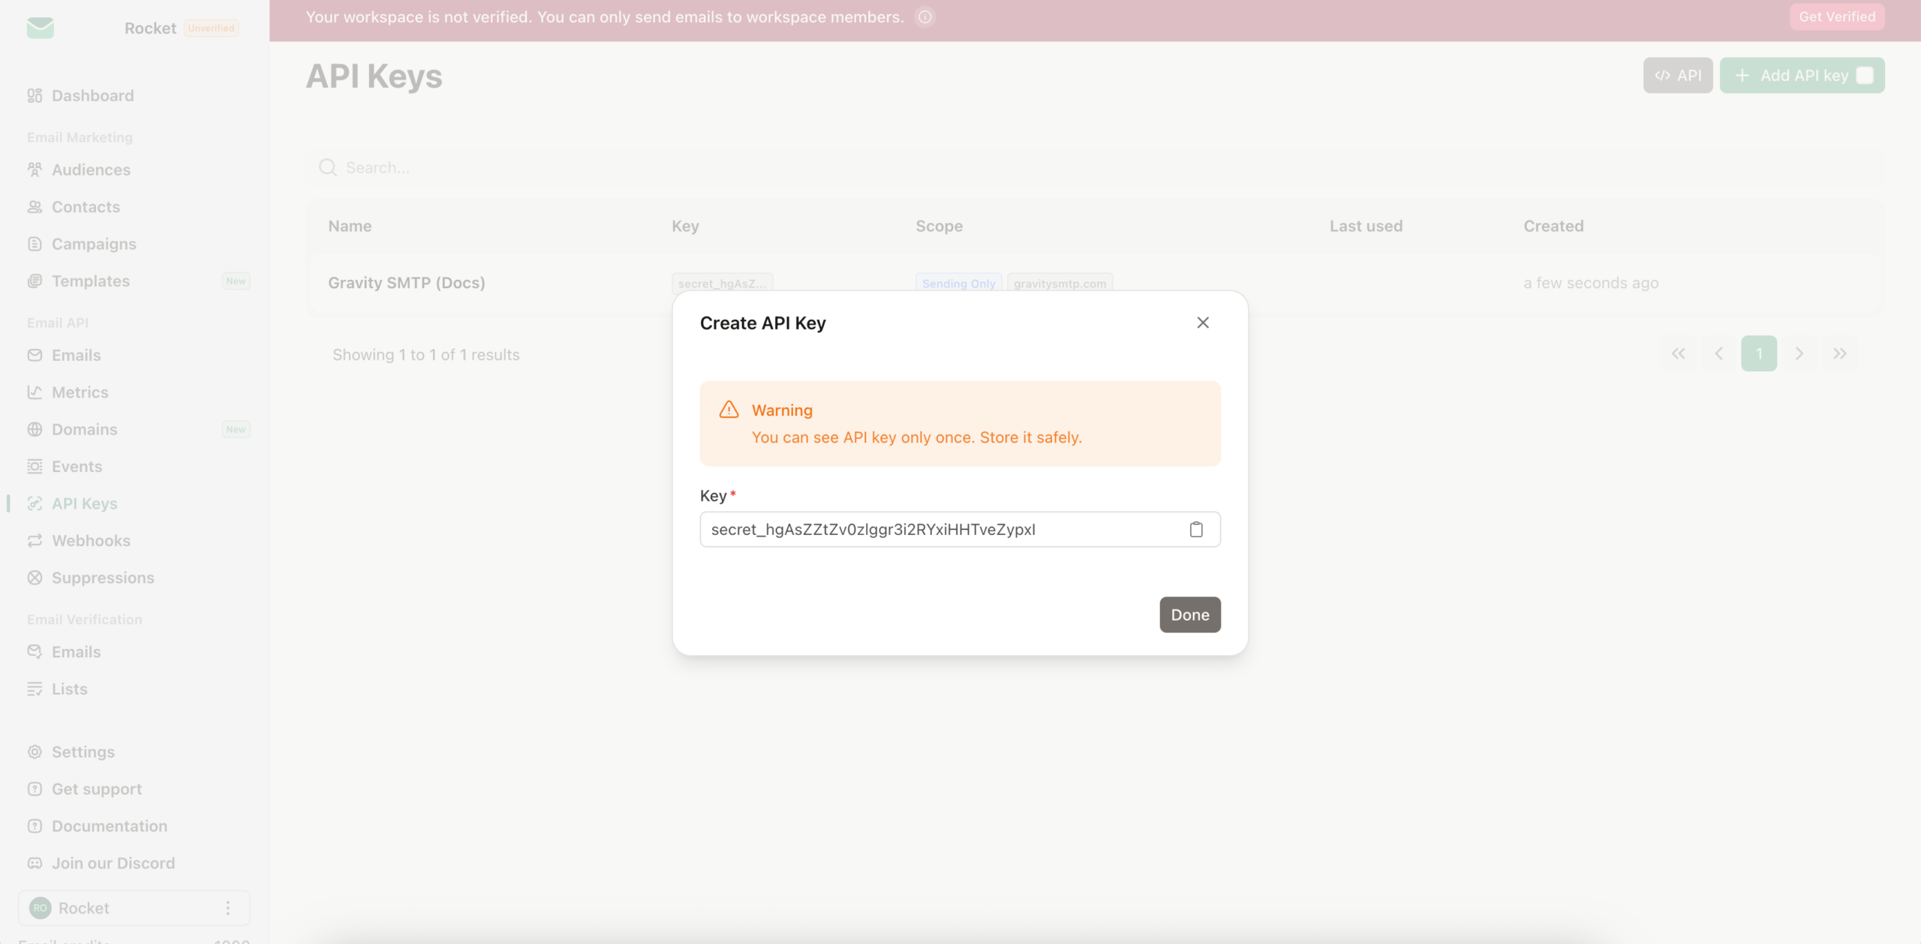Click the Metrics chart icon
The height and width of the screenshot is (944, 1921).
[35, 392]
